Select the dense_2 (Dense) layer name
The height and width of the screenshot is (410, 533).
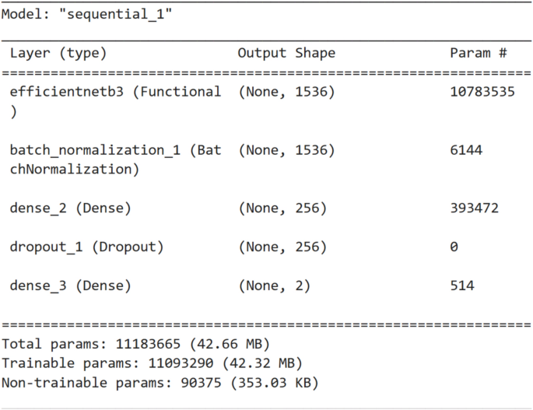click(70, 209)
